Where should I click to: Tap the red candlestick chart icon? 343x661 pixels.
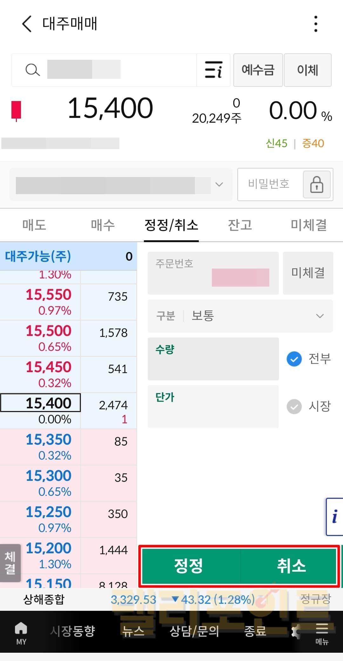(x=16, y=110)
